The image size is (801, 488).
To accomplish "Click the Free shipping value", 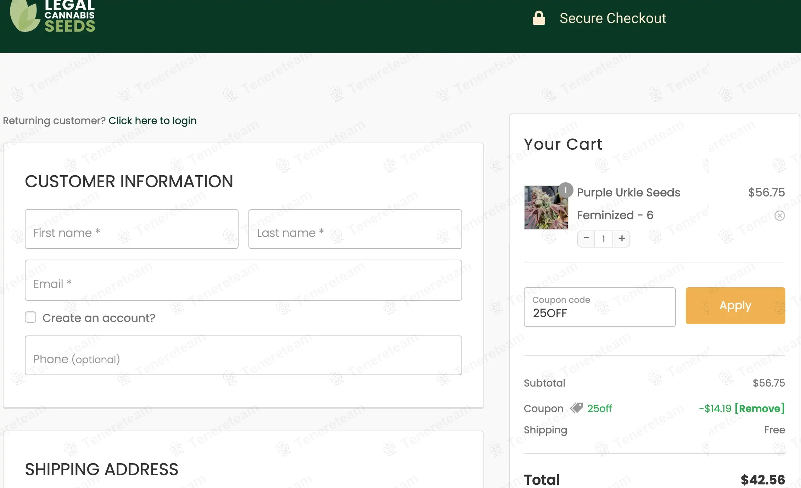I will coord(774,430).
